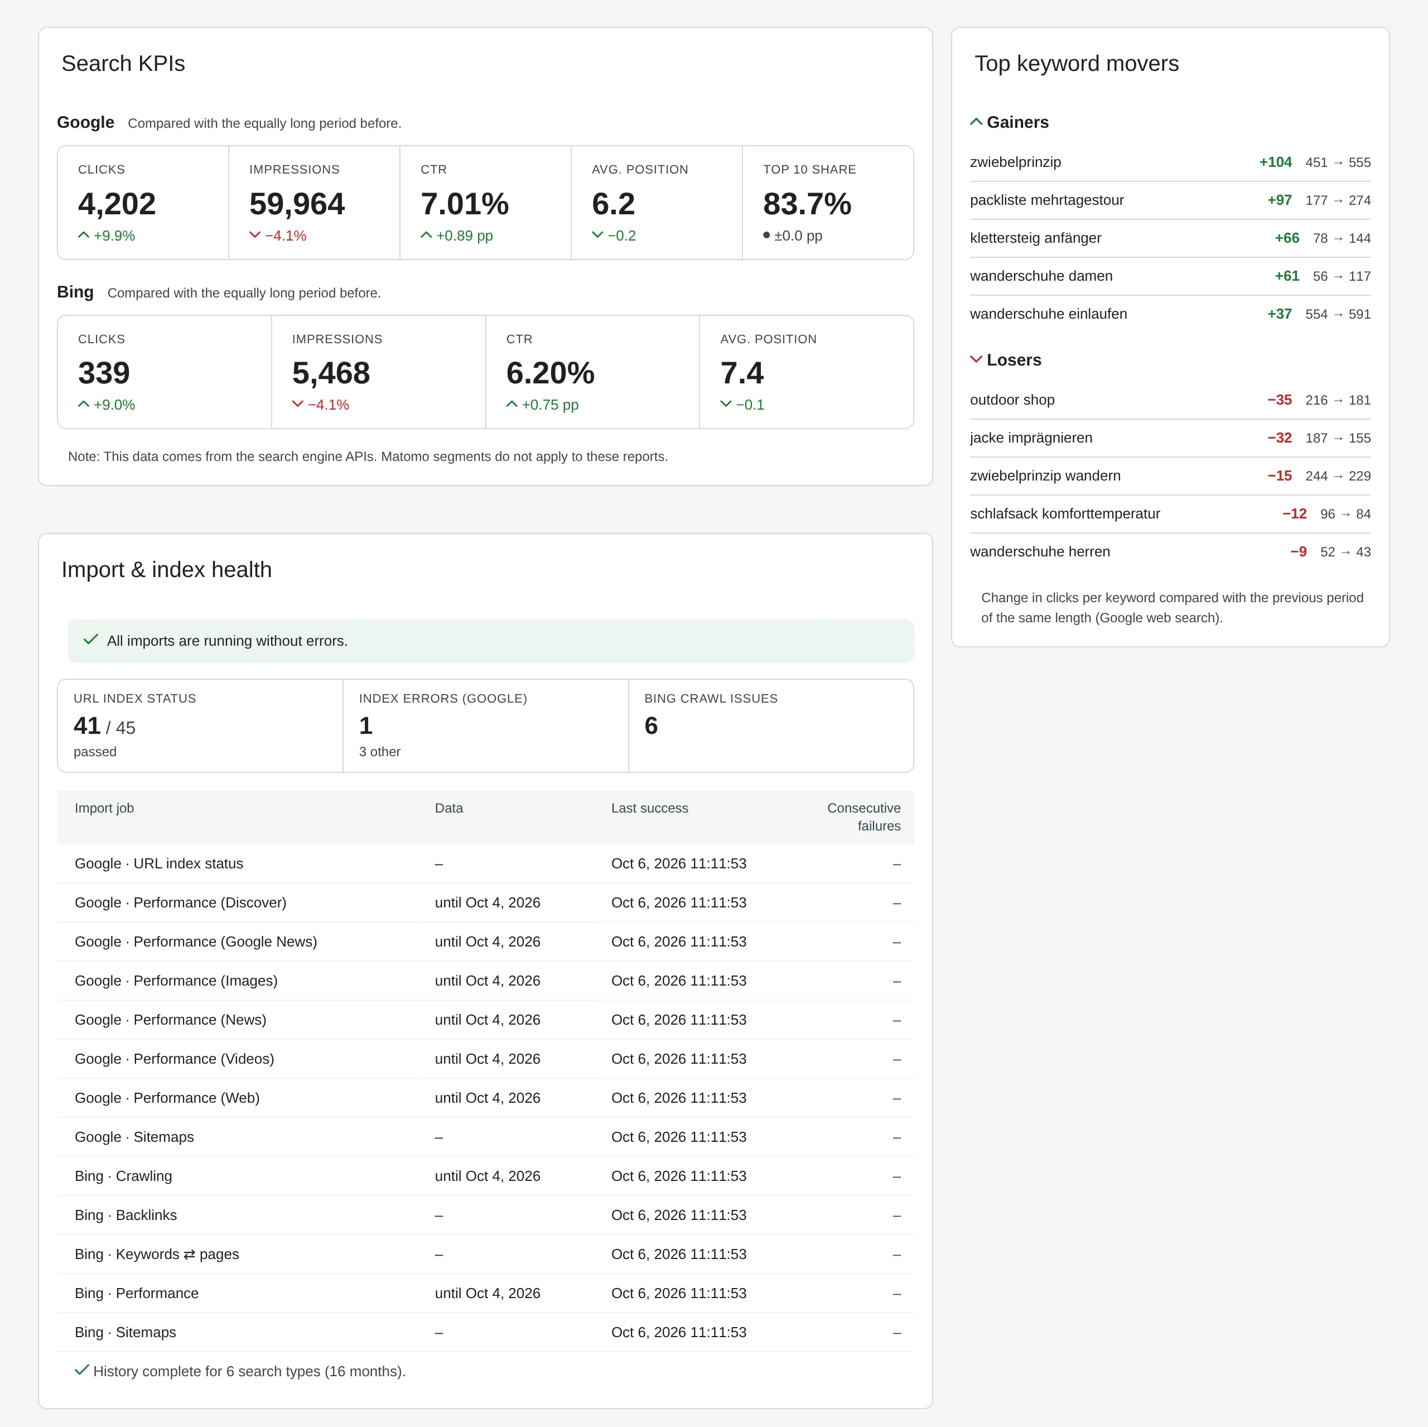
Task: Click the down chevron icon beside Losers
Action: (x=976, y=359)
